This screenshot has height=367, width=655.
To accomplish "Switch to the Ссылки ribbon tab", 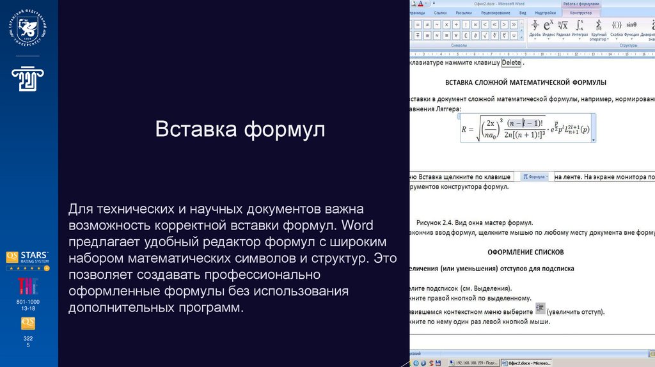I will pyautogui.click(x=440, y=13).
